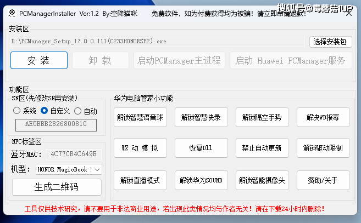Click the custom SN input field
This screenshot has width=361, height=223.
click(x=56, y=125)
